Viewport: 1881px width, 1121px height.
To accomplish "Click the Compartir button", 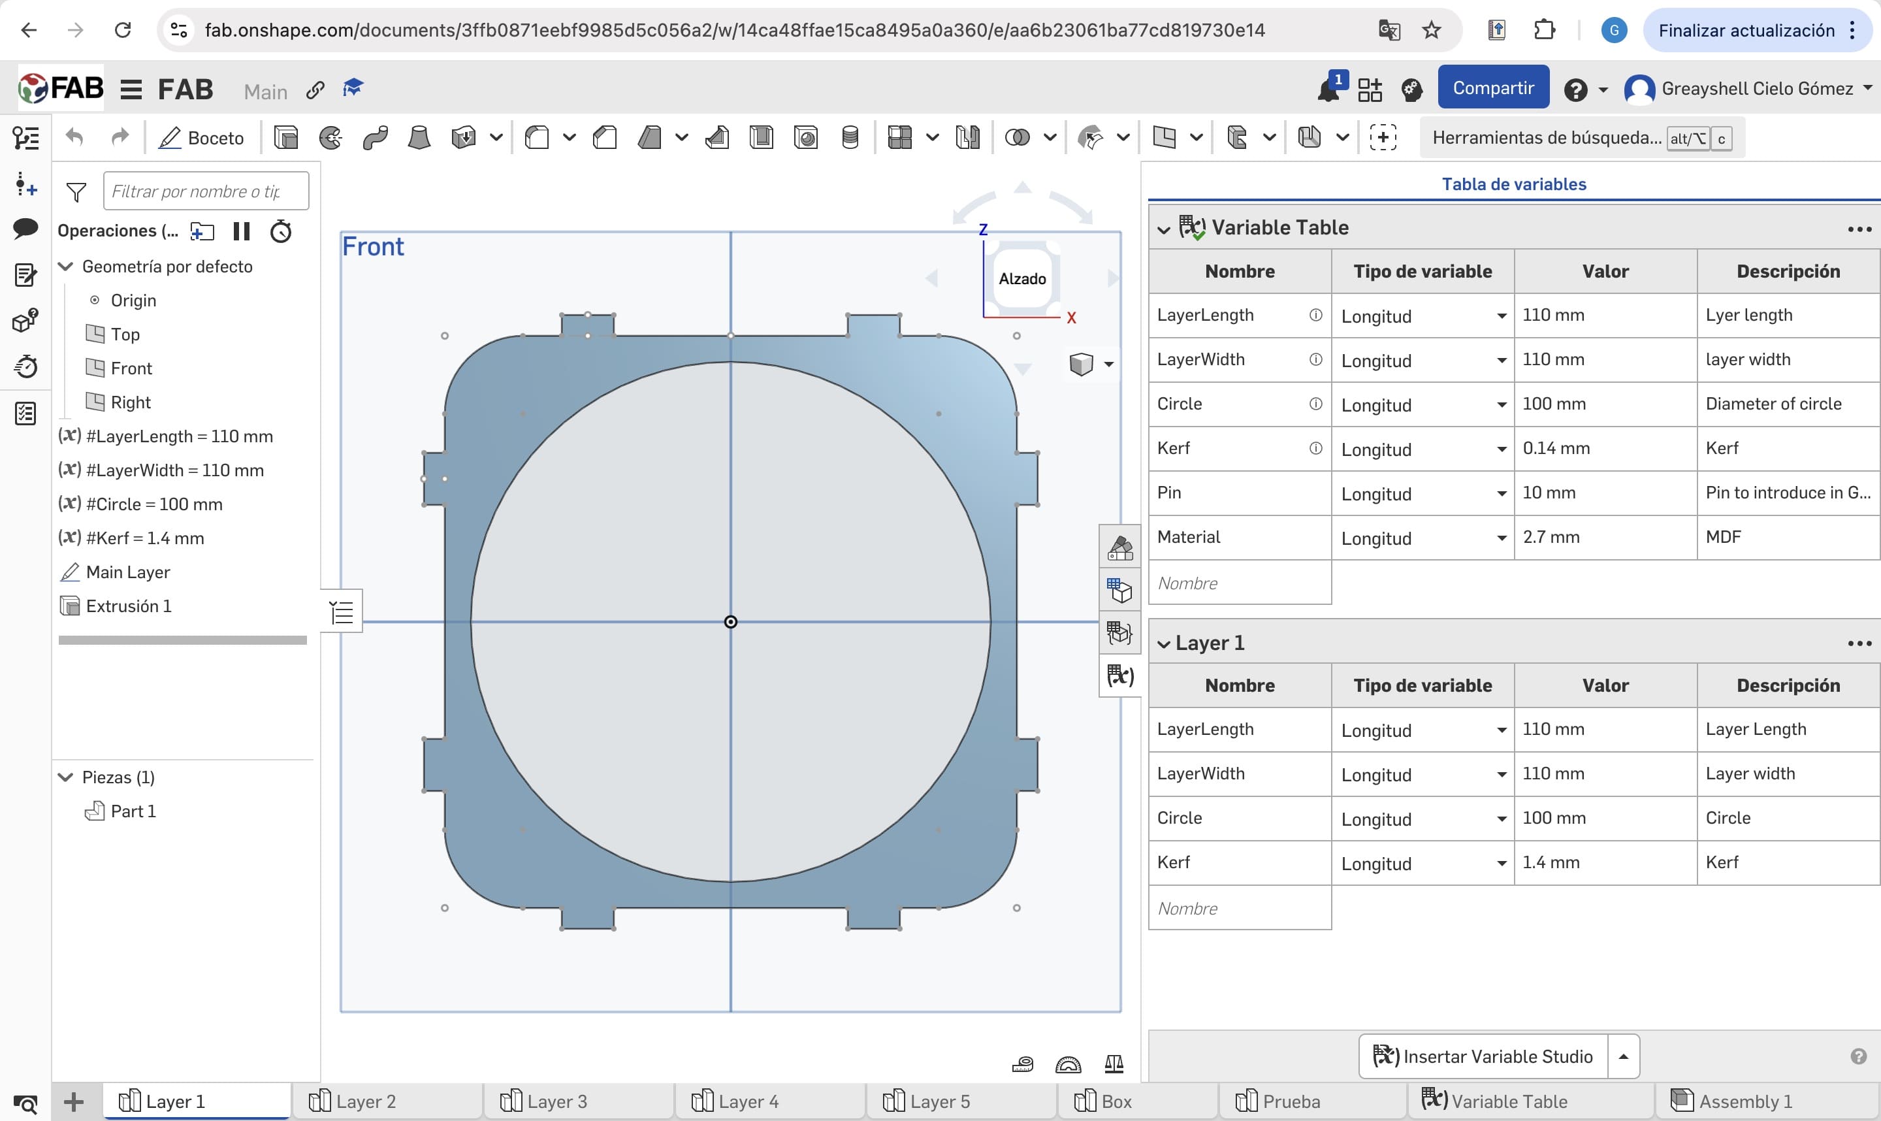I will (1493, 88).
